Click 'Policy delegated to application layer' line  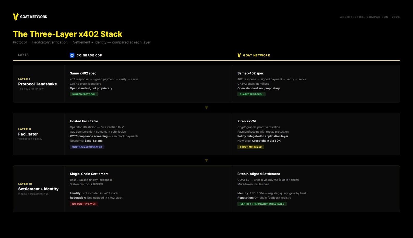point(263,136)
